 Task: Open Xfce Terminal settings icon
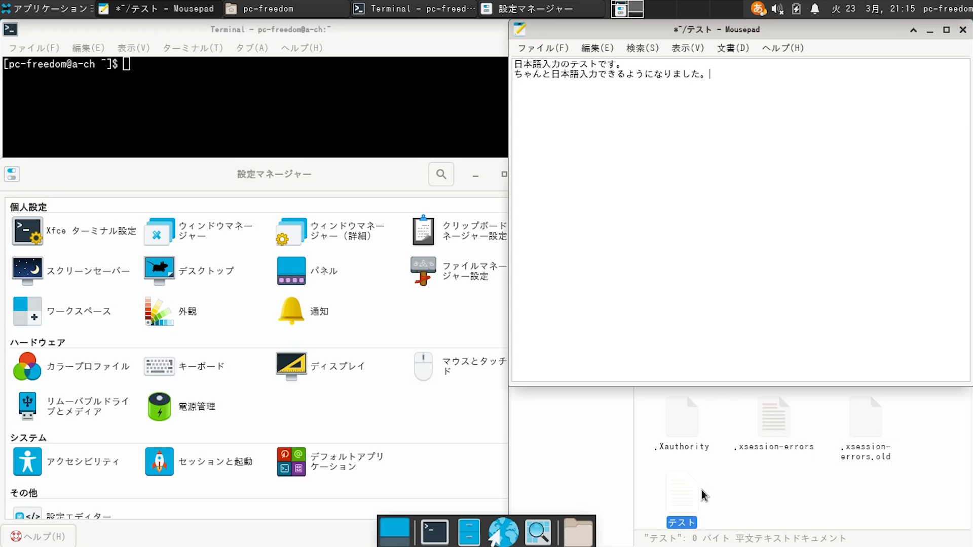point(27,231)
